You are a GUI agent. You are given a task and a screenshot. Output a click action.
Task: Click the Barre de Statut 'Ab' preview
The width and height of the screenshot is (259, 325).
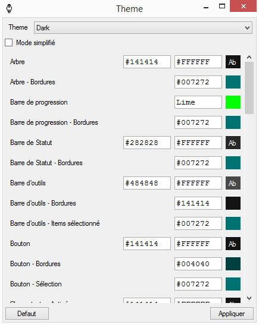[233, 143]
